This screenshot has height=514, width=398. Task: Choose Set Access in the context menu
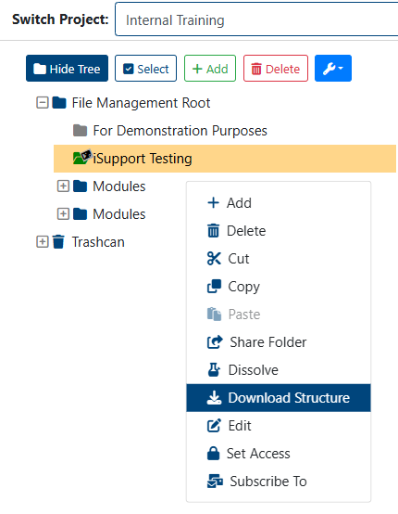(x=279, y=454)
